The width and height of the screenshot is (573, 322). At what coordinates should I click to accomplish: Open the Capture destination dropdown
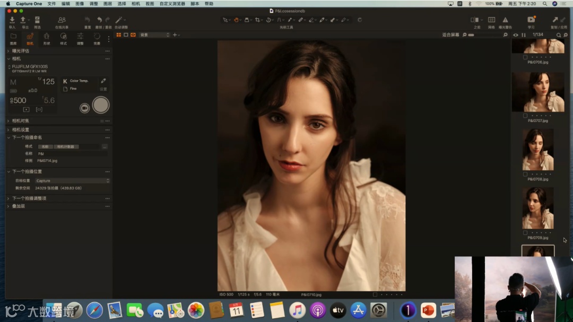click(72, 180)
